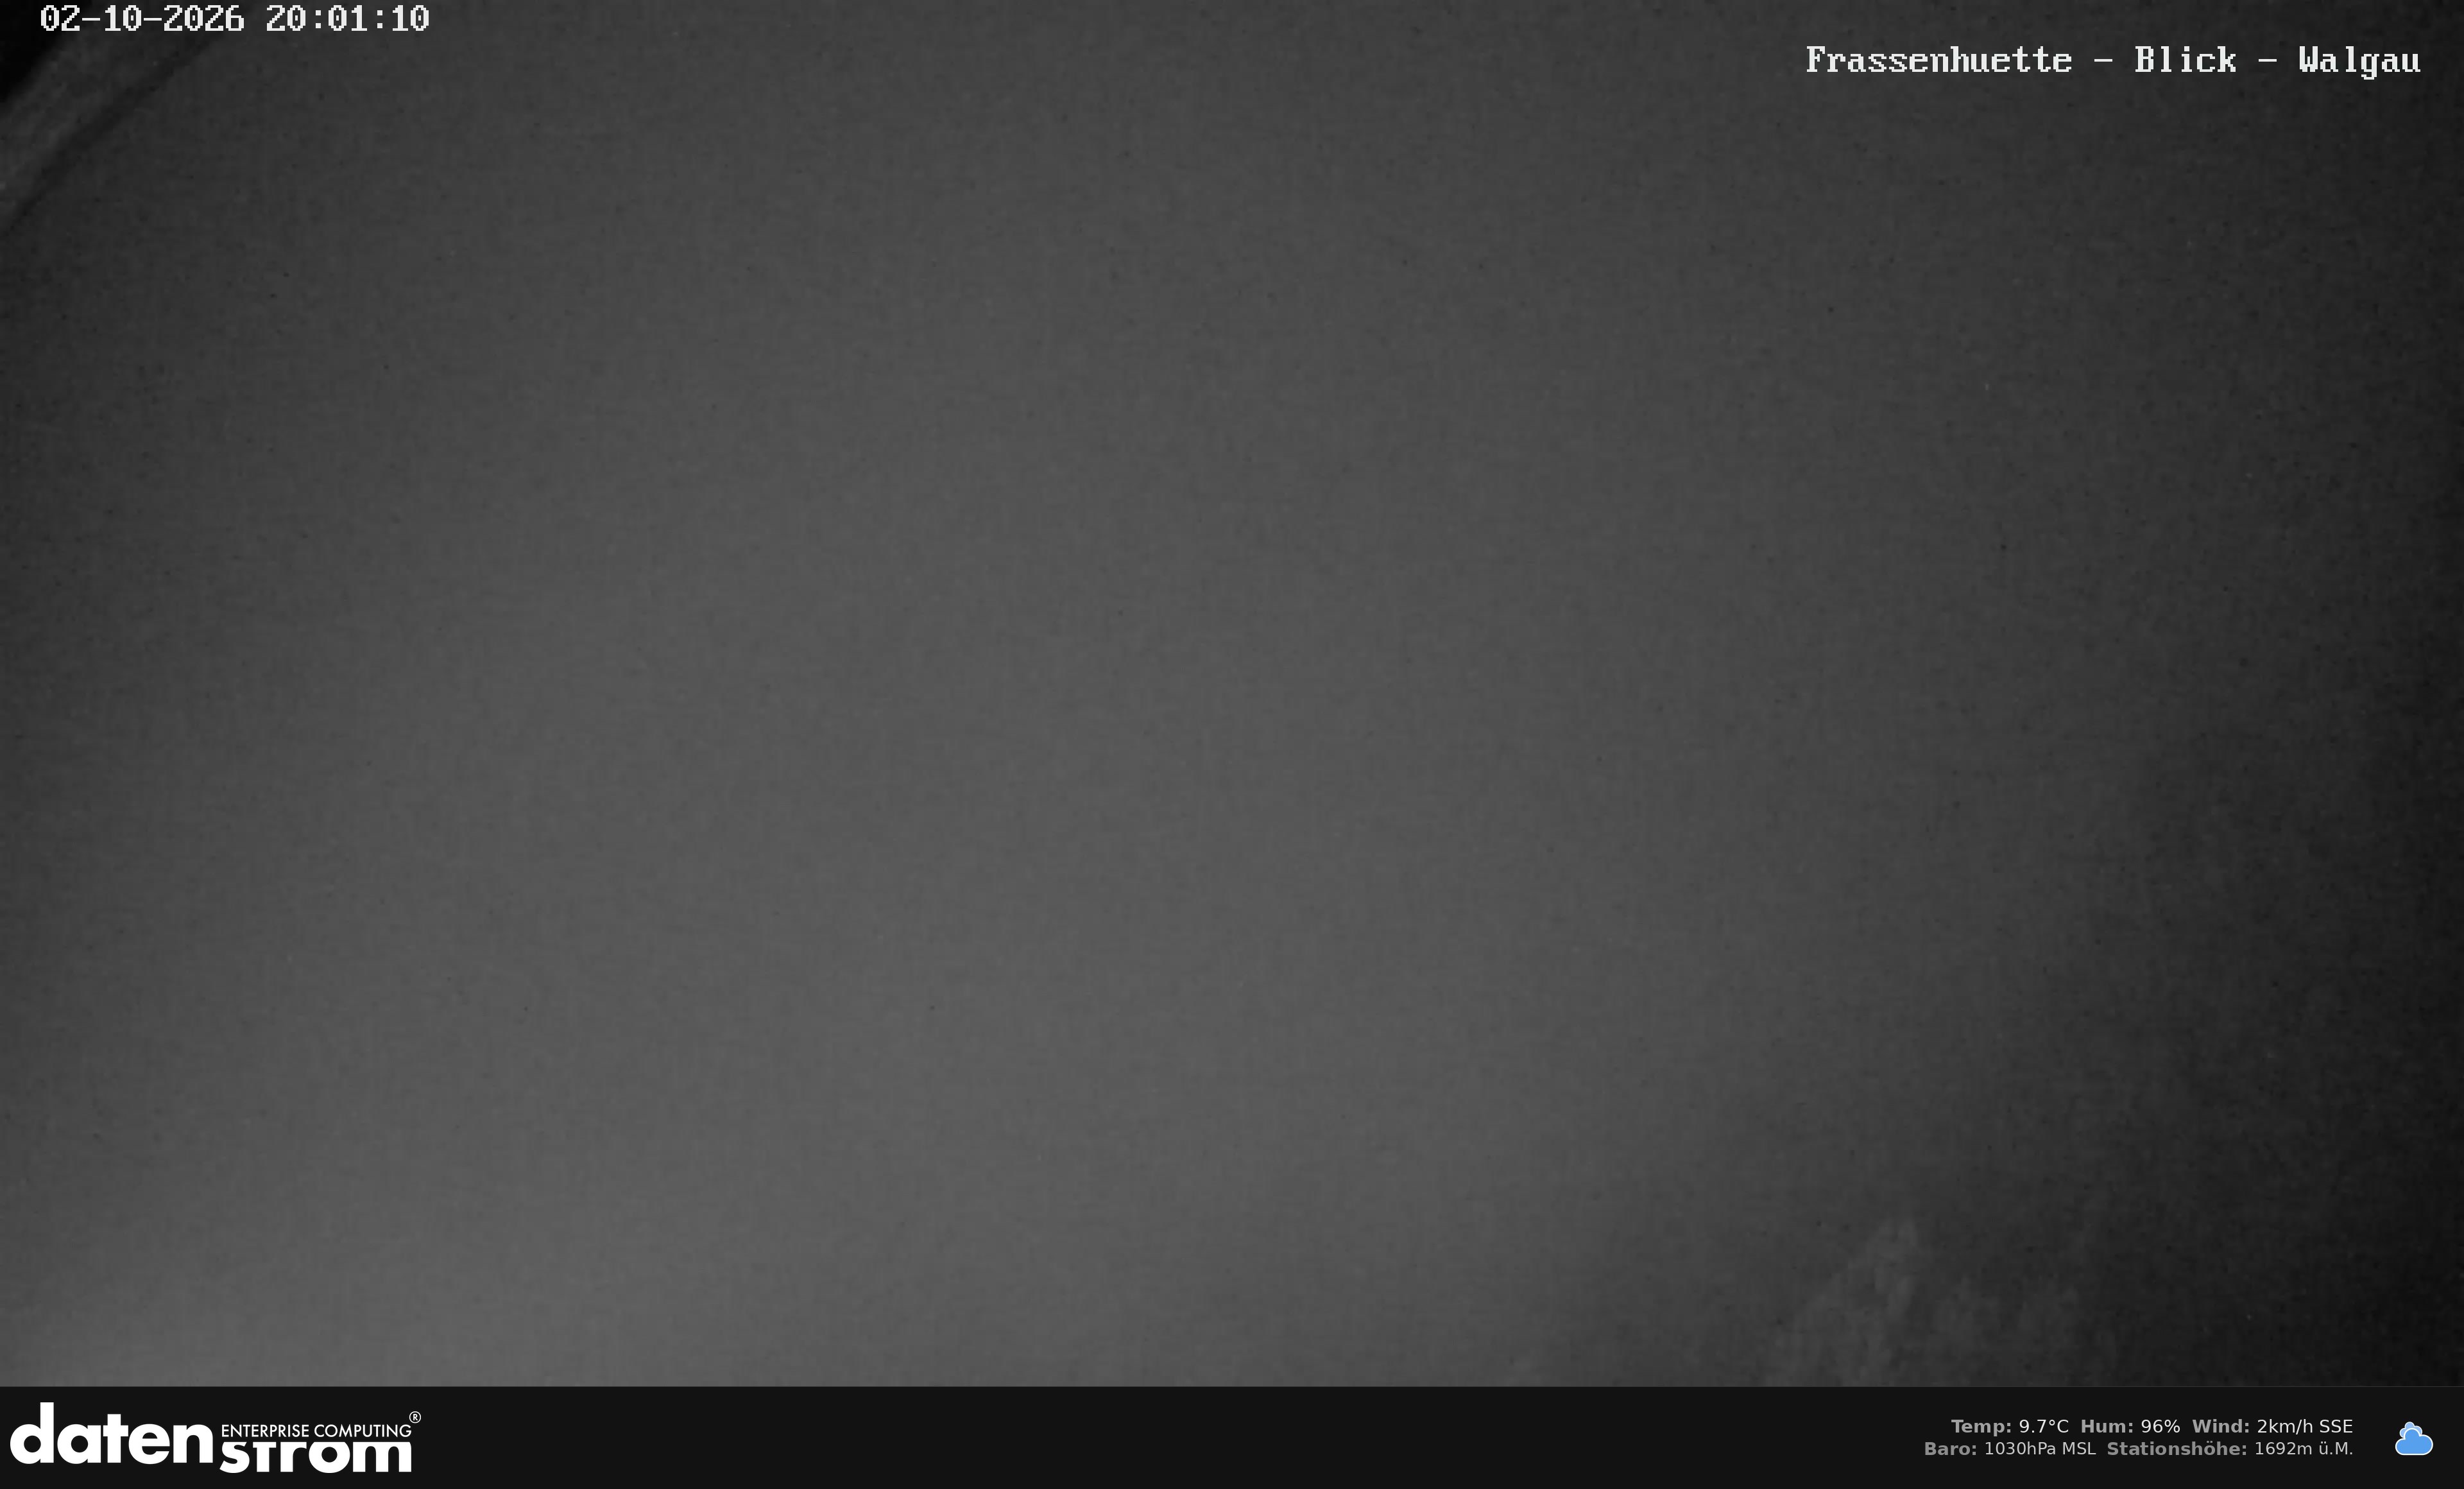Click the 'Frassenhuette' word in the title overlay
Viewport: 2464px width, 1489px height.
[1938, 60]
